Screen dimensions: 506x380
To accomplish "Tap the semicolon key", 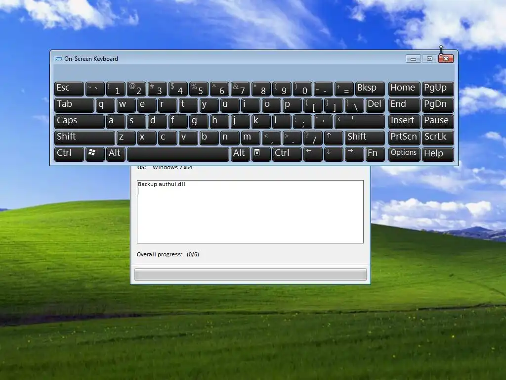I will pyautogui.click(x=302, y=121).
